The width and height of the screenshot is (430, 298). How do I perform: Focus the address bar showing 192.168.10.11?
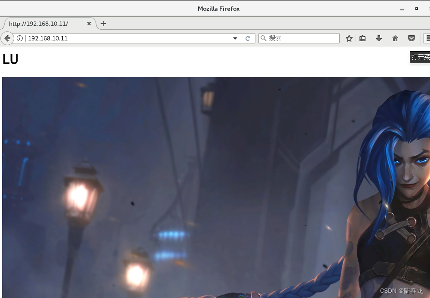click(x=129, y=38)
